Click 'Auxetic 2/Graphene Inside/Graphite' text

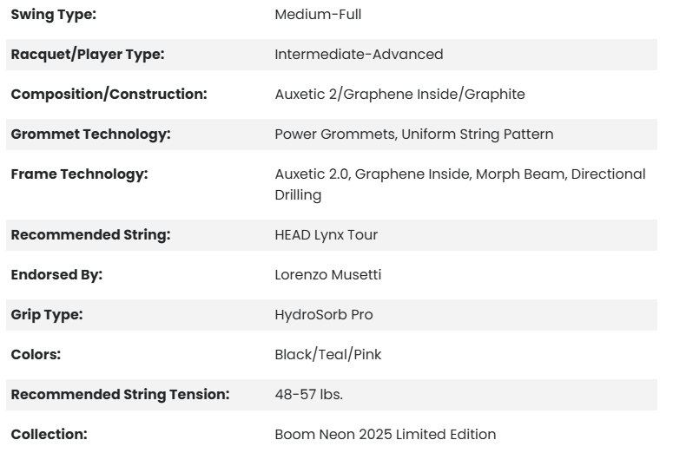399,95
